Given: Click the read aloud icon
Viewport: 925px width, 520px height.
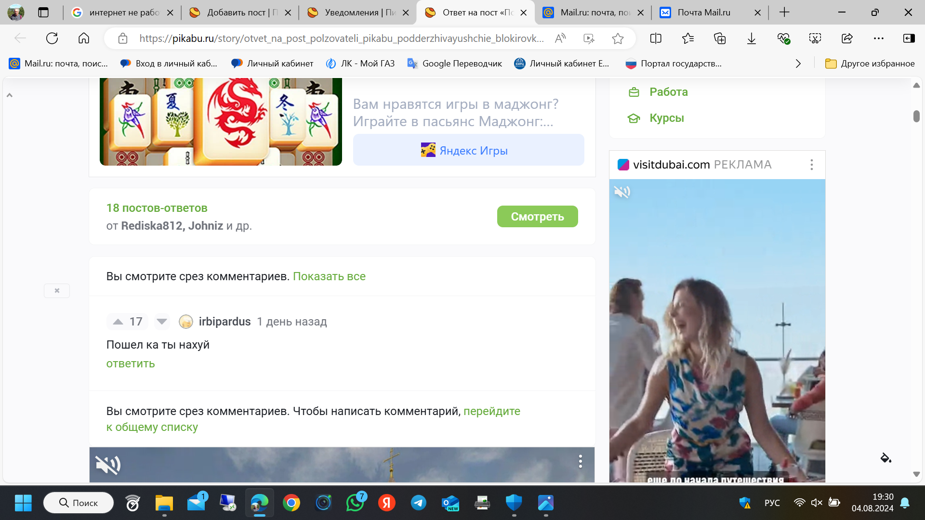Looking at the screenshot, I should pos(560,39).
